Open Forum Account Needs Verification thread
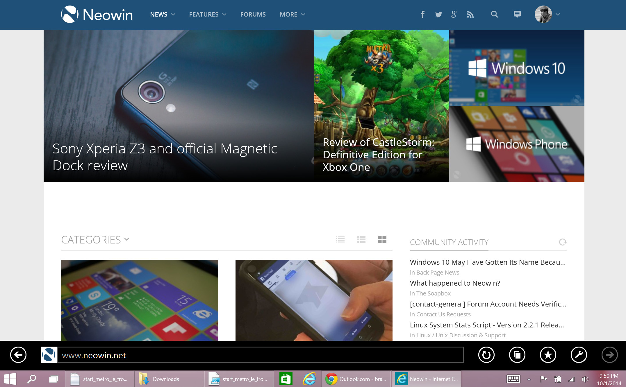This screenshot has width=626, height=387. 488,304
